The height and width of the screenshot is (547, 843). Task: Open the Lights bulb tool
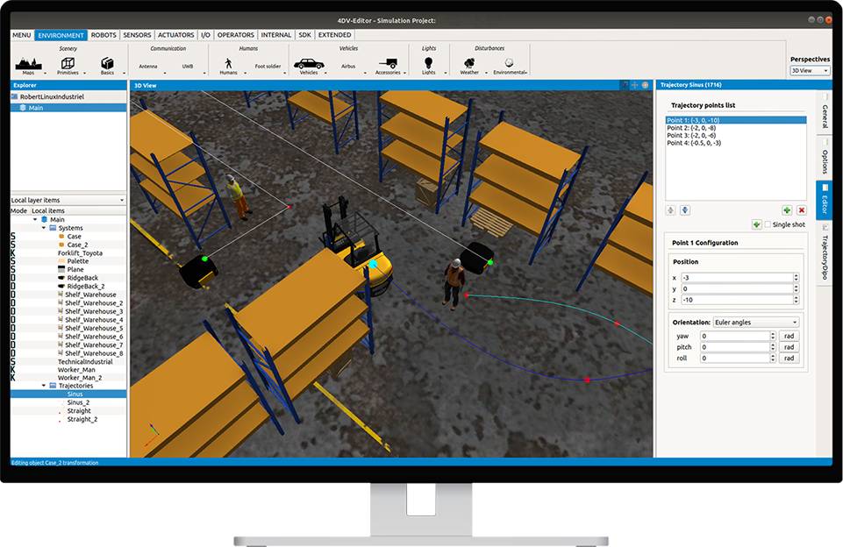click(x=428, y=63)
